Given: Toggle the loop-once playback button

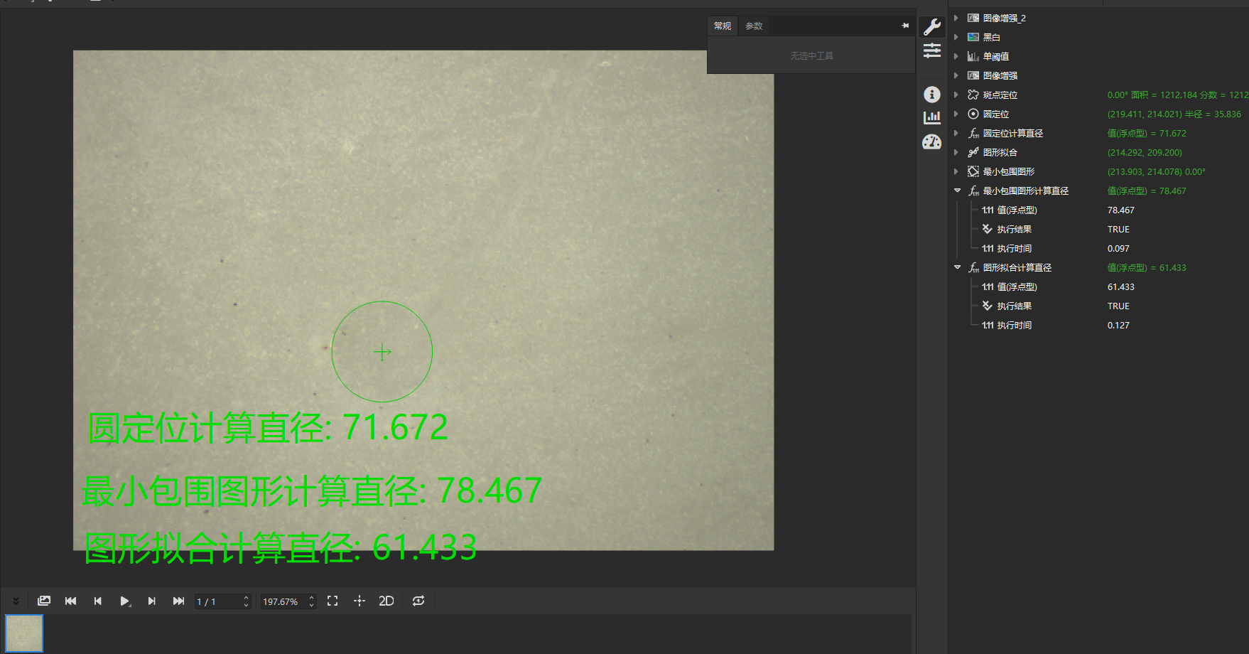Looking at the screenshot, I should point(418,601).
